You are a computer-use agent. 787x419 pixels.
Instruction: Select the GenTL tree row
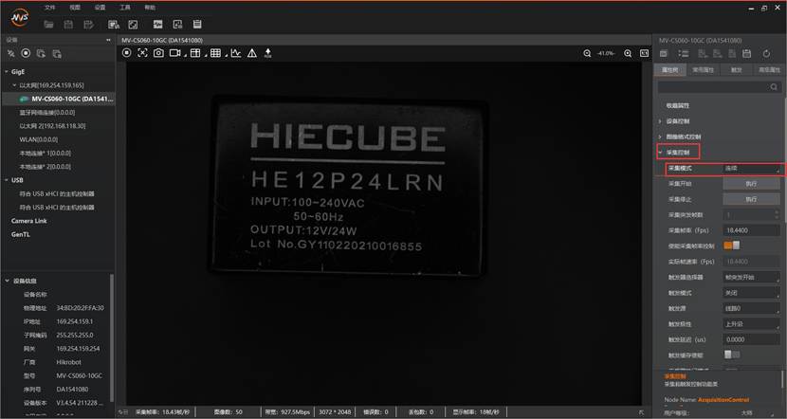tap(59, 234)
